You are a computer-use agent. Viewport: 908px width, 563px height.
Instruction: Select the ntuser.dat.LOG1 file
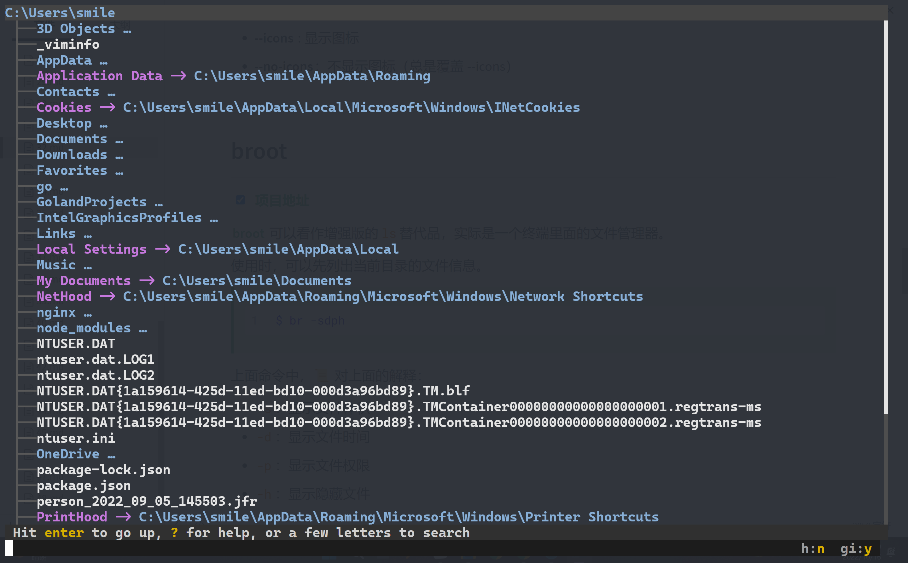pos(96,359)
